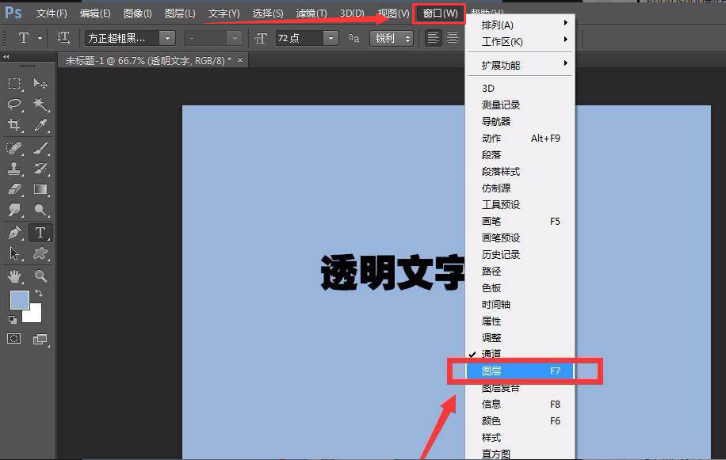Image resolution: width=726 pixels, height=460 pixels.
Task: Click the foreground color swatch
Action: pyautogui.click(x=18, y=299)
